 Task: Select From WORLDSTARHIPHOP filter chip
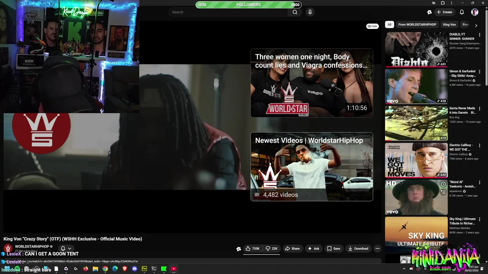tap(417, 25)
